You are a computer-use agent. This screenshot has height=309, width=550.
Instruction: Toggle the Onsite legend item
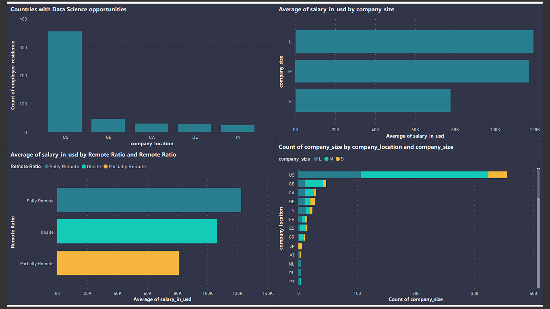(x=91, y=166)
